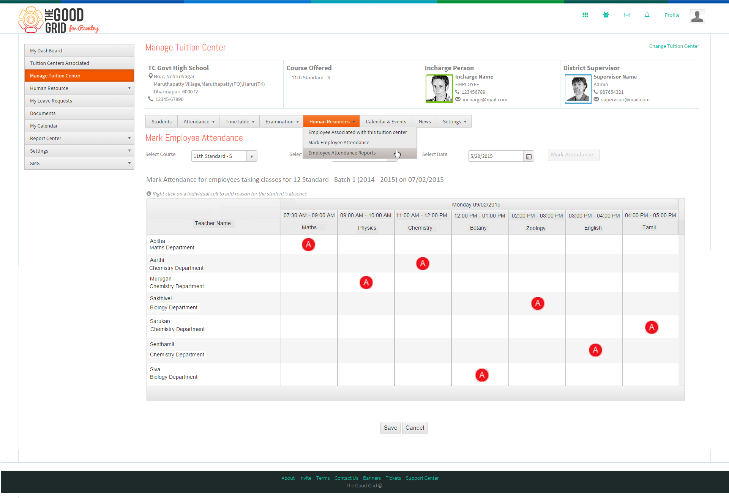Click Change Tuition Center link

point(674,46)
